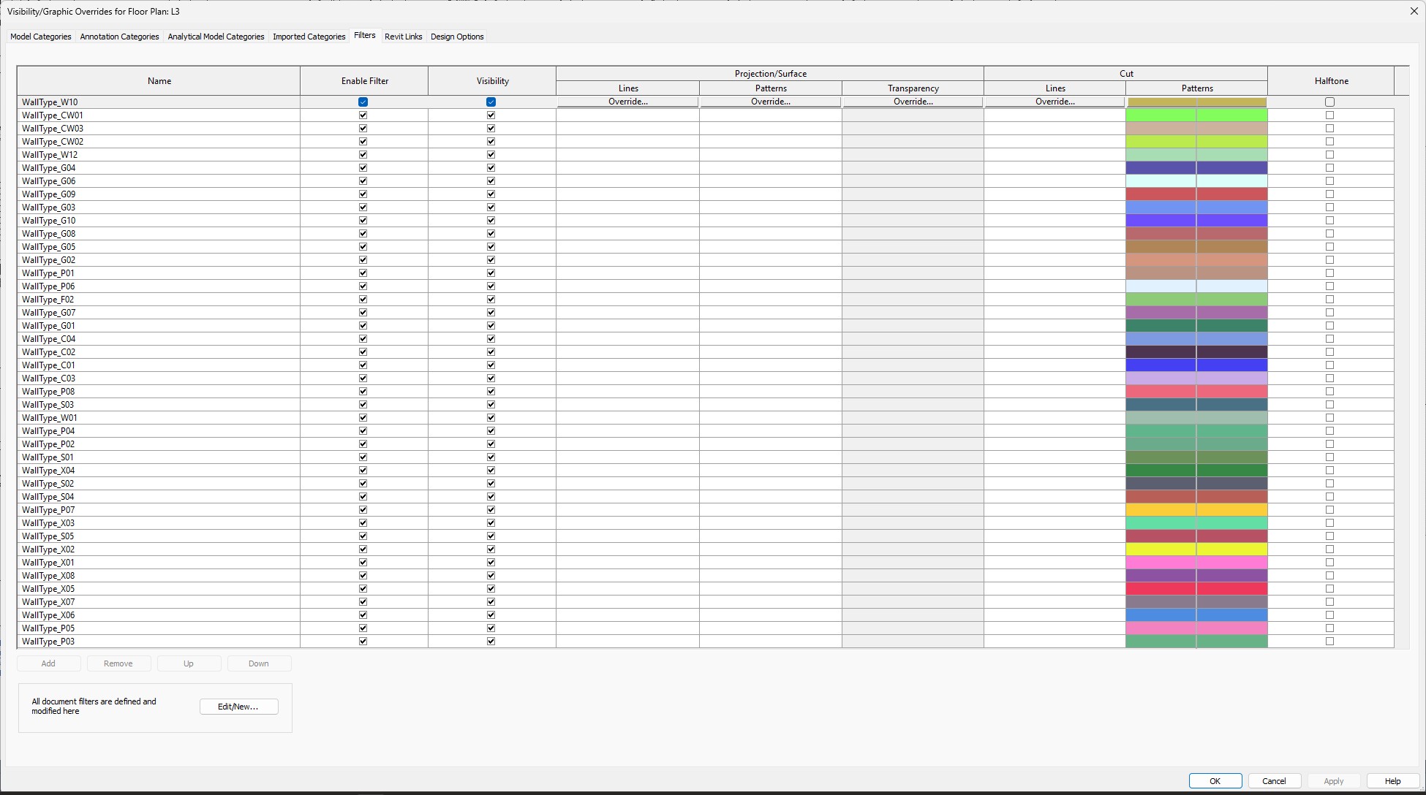Viewport: 1426px width, 795px height.
Task: Select the WallType_S01 filter name
Action: tap(48, 457)
